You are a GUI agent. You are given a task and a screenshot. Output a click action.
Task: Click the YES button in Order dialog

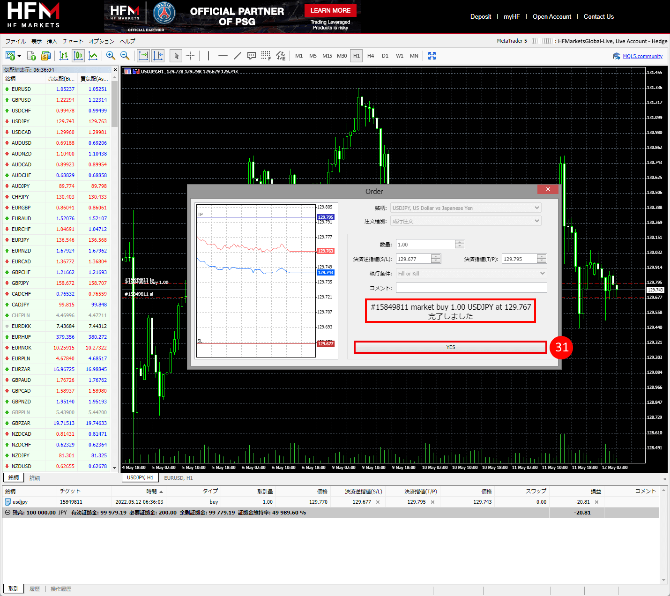[x=450, y=347]
